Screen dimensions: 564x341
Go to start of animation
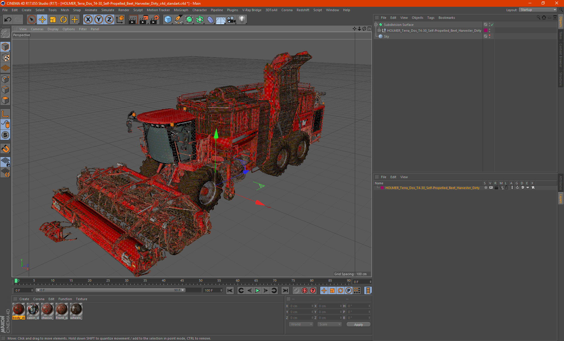coord(230,290)
